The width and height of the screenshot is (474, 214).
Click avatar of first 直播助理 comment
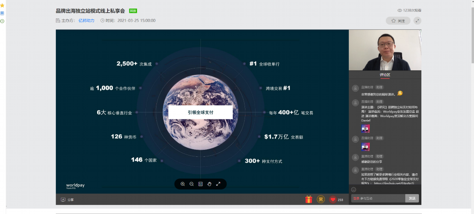[355, 88]
